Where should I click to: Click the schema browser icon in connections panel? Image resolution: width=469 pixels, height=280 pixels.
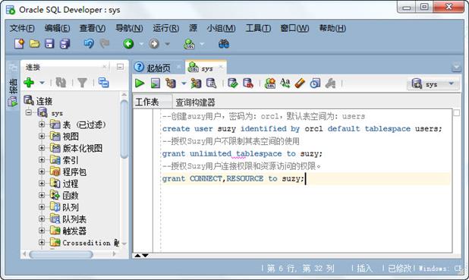103,83
